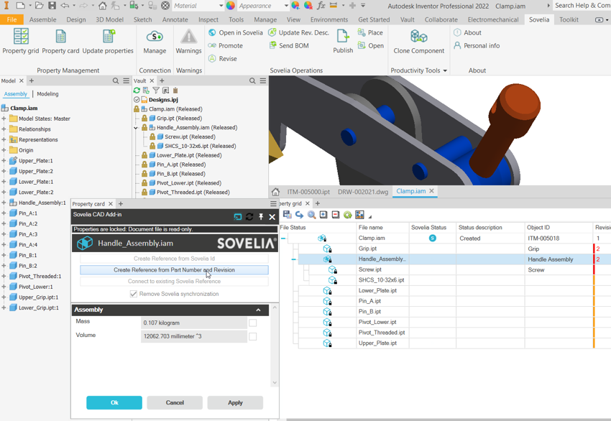Open the Material dropdown
Viewport: 611px width, 421px height.
(221, 6)
